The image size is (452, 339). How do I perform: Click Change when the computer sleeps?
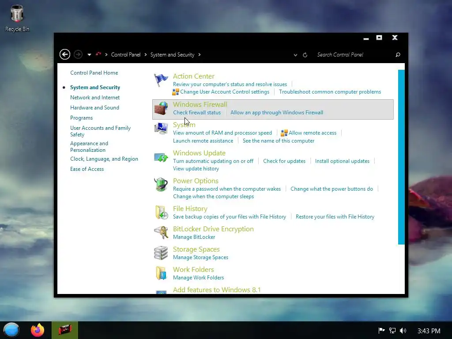tap(213, 196)
